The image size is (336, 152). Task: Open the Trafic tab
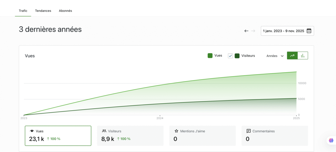[x=23, y=11]
